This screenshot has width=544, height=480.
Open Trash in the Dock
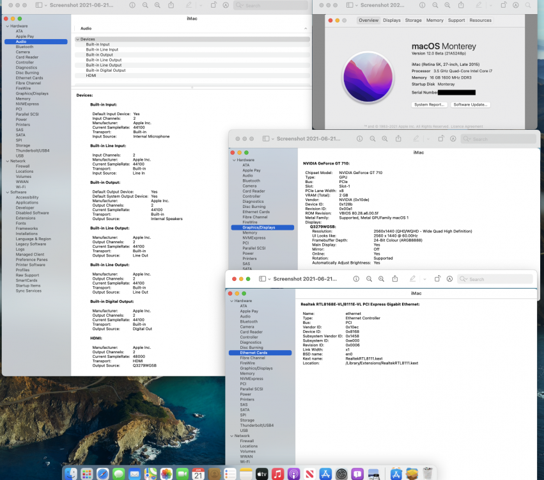pyautogui.click(x=428, y=474)
